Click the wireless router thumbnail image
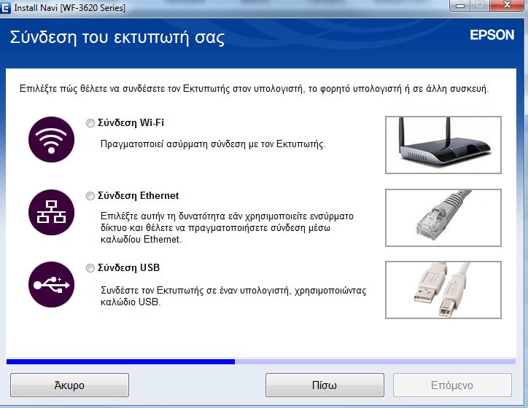The image size is (528, 408). [443, 145]
